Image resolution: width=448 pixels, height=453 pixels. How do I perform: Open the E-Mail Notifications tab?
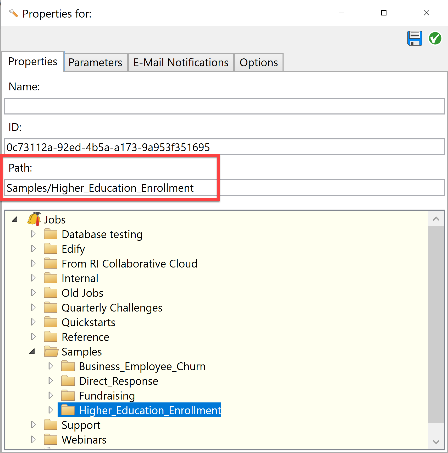pyautogui.click(x=181, y=63)
